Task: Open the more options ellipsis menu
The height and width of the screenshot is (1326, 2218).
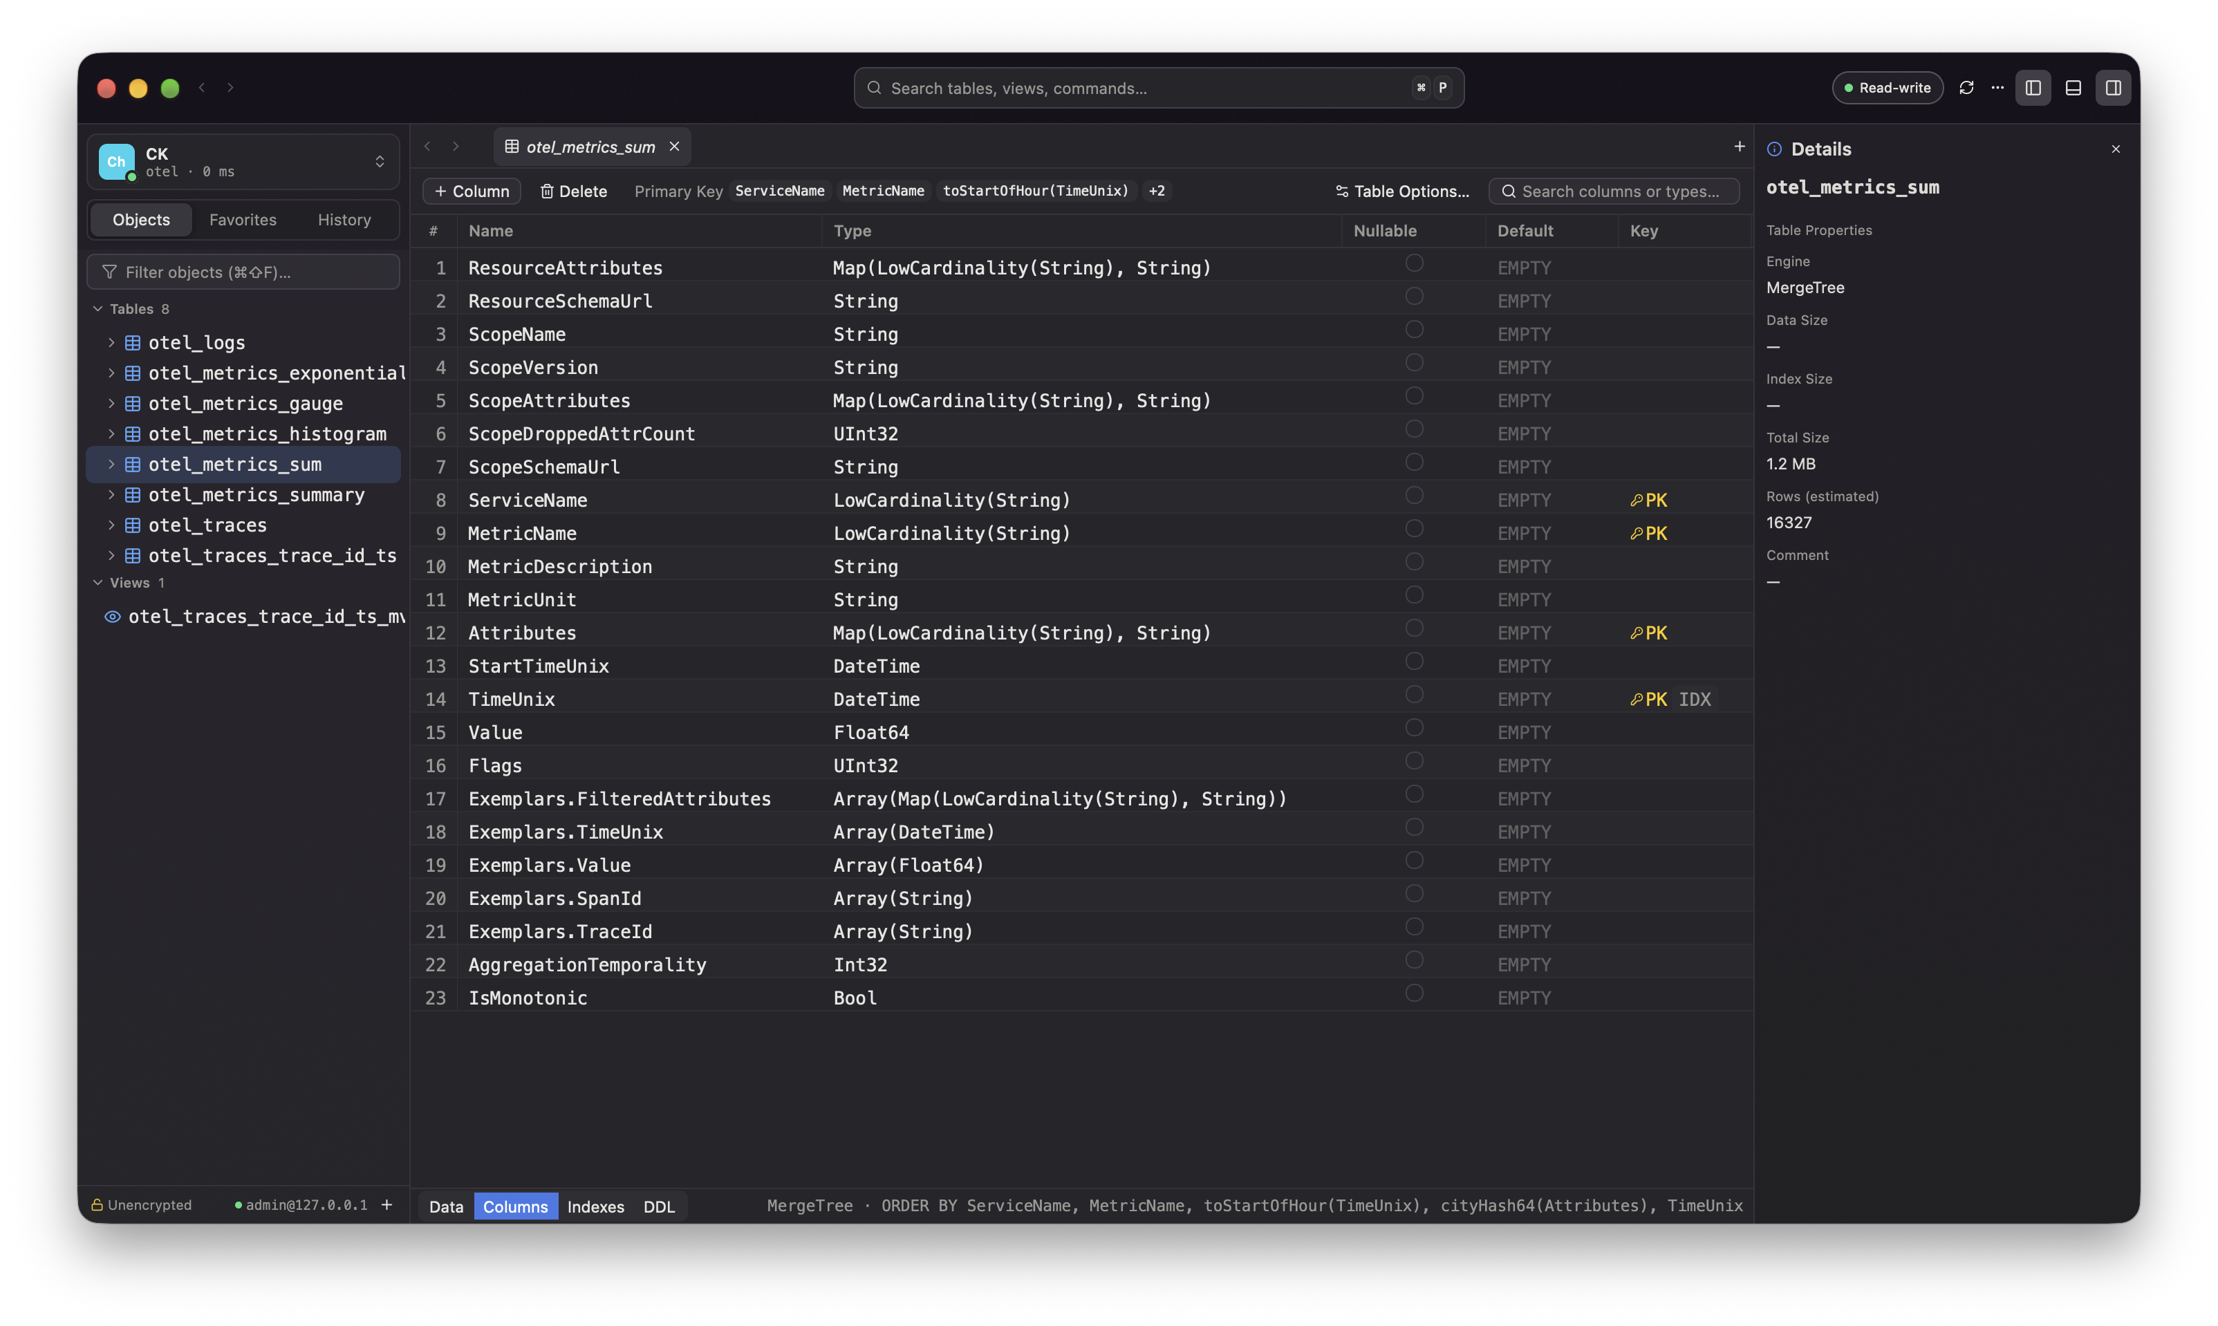Action: click(x=1997, y=88)
